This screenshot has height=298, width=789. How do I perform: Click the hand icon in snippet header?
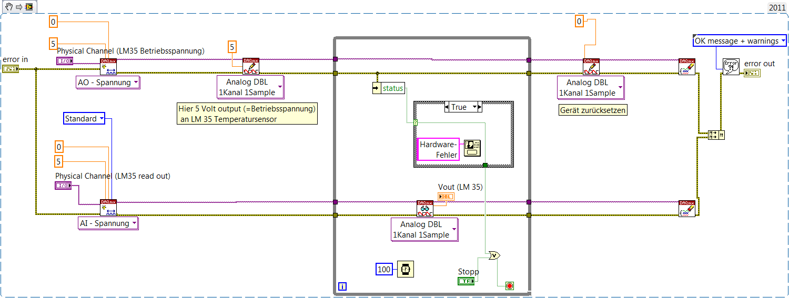point(8,7)
